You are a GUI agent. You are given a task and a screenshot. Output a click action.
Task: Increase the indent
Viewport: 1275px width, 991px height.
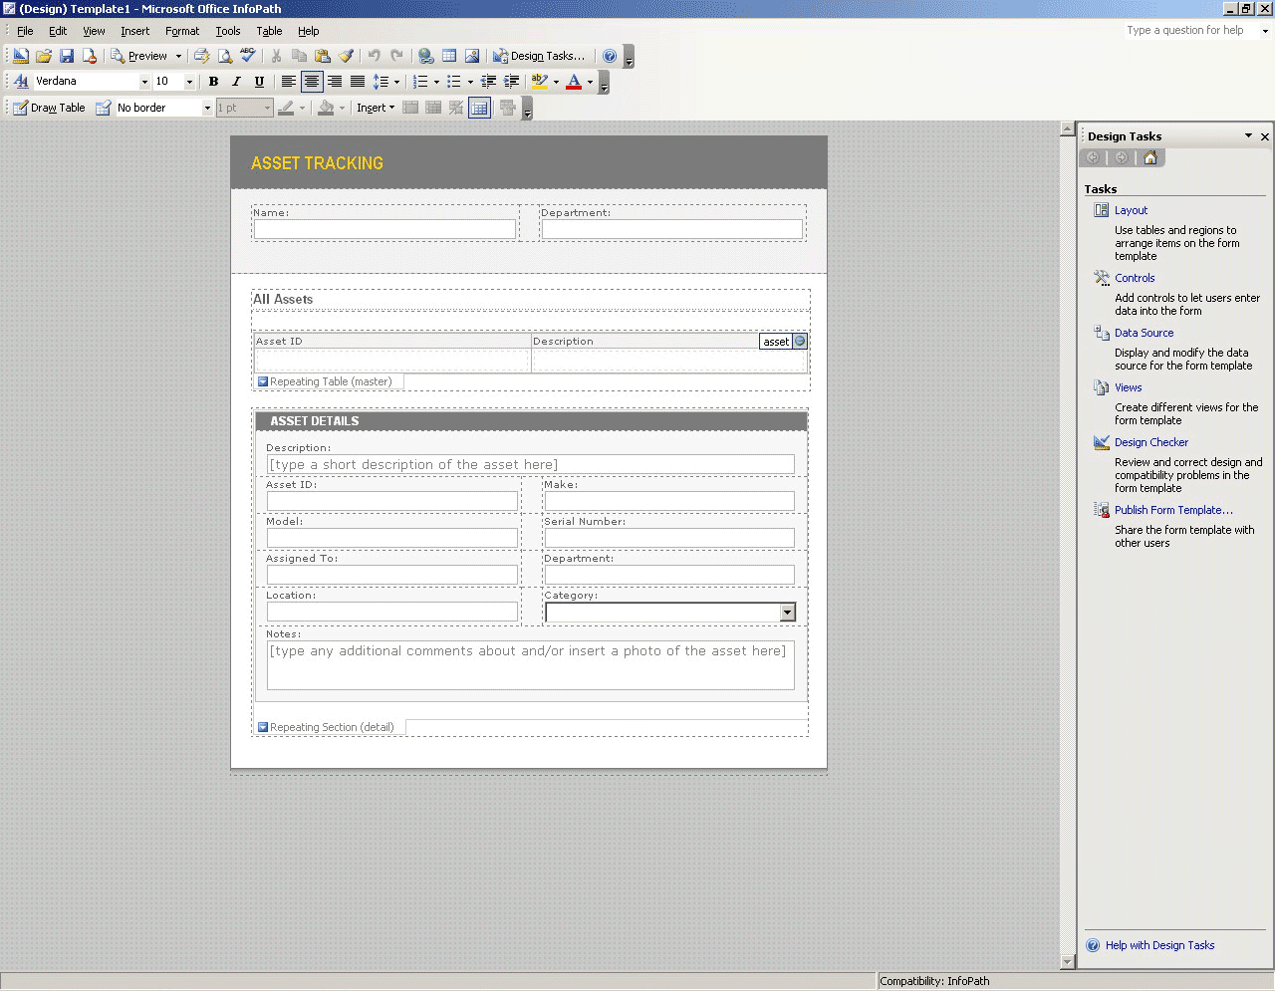[x=512, y=82]
